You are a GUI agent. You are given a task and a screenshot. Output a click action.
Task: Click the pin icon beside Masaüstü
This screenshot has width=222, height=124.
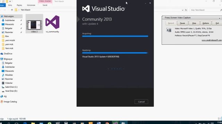tap(21, 24)
